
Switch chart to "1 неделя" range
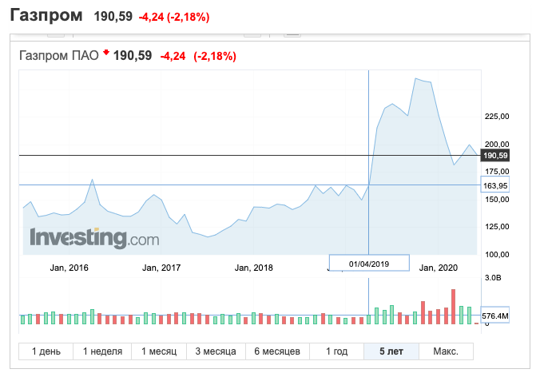tap(101, 351)
